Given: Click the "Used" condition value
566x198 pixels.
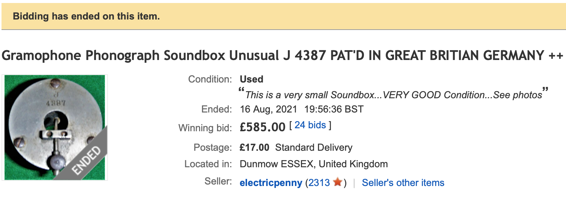Looking at the screenshot, I should [251, 79].
